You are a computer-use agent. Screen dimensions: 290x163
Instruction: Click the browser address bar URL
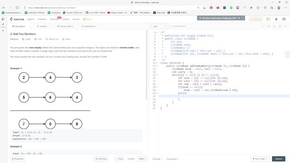tap(52, 8)
